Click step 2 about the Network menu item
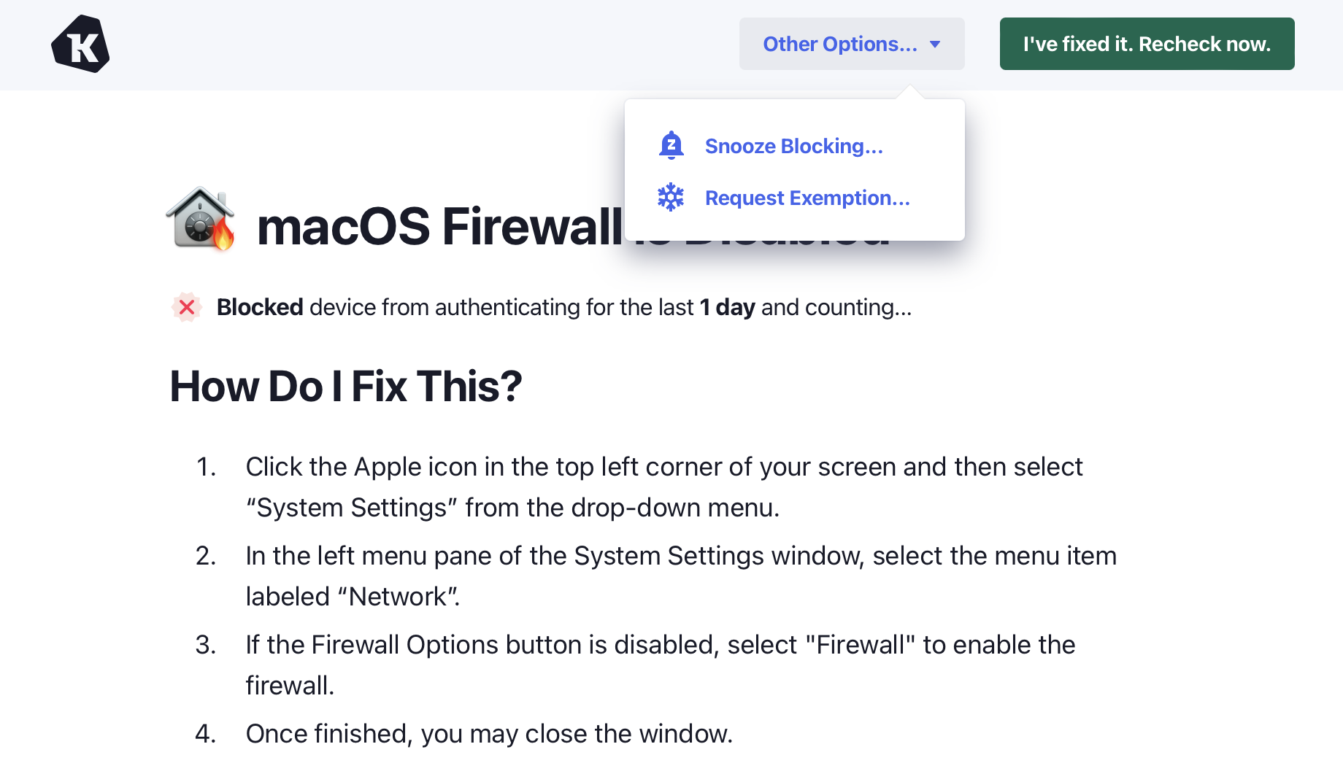This screenshot has height=763, width=1343. pos(680,556)
